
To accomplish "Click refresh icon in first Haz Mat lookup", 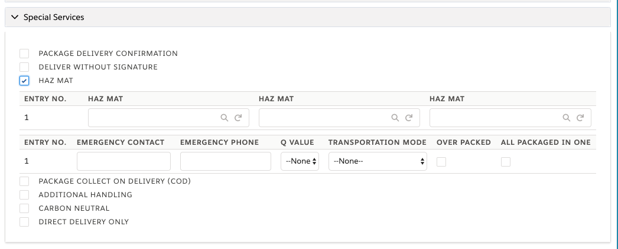I will point(238,117).
